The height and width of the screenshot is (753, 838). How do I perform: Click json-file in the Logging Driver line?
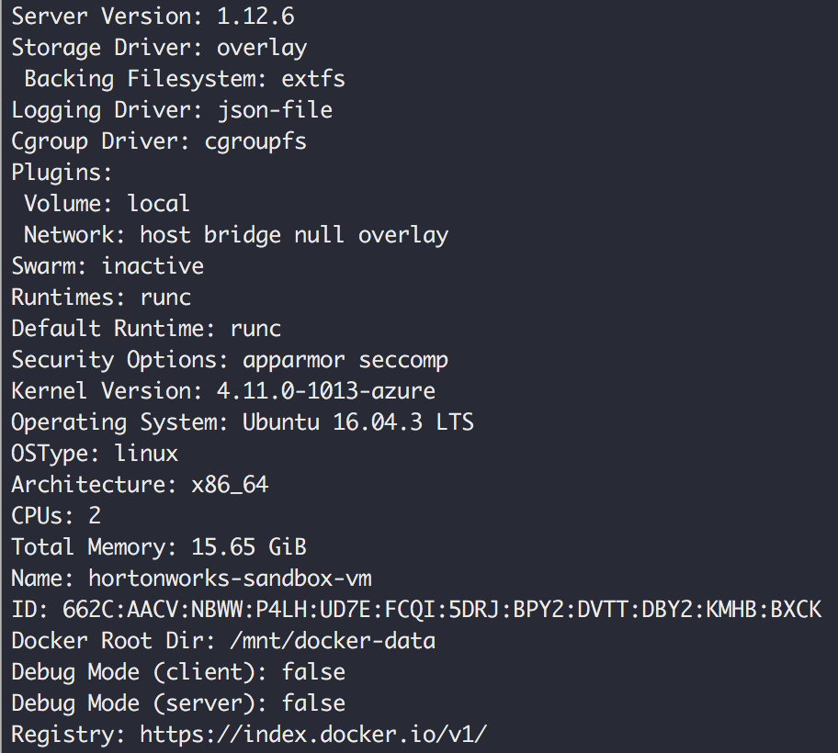tap(276, 110)
